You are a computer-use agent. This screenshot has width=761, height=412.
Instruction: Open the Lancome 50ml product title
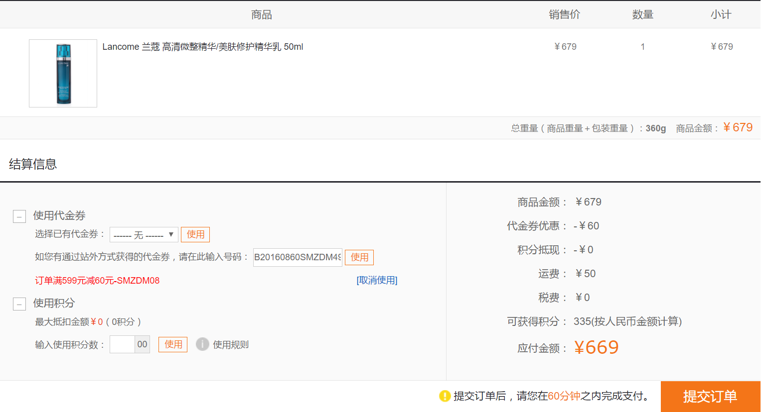click(203, 47)
